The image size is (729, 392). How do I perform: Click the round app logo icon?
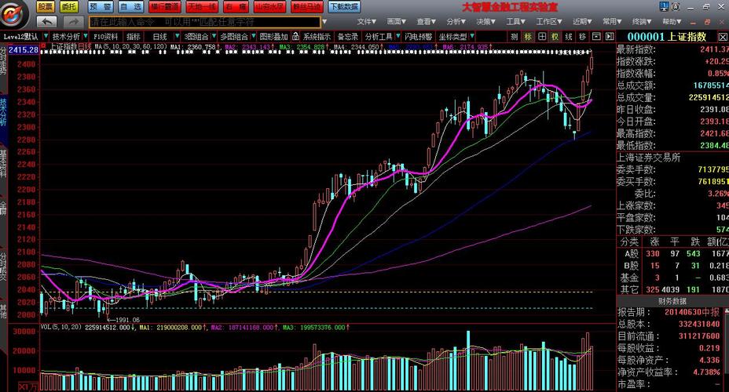click(13, 14)
